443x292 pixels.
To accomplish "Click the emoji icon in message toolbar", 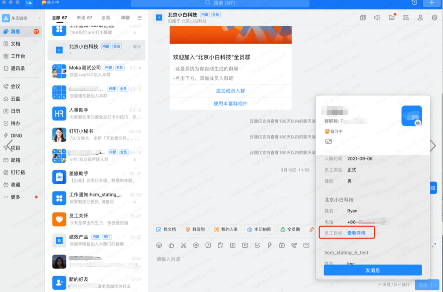I will 159,245.
